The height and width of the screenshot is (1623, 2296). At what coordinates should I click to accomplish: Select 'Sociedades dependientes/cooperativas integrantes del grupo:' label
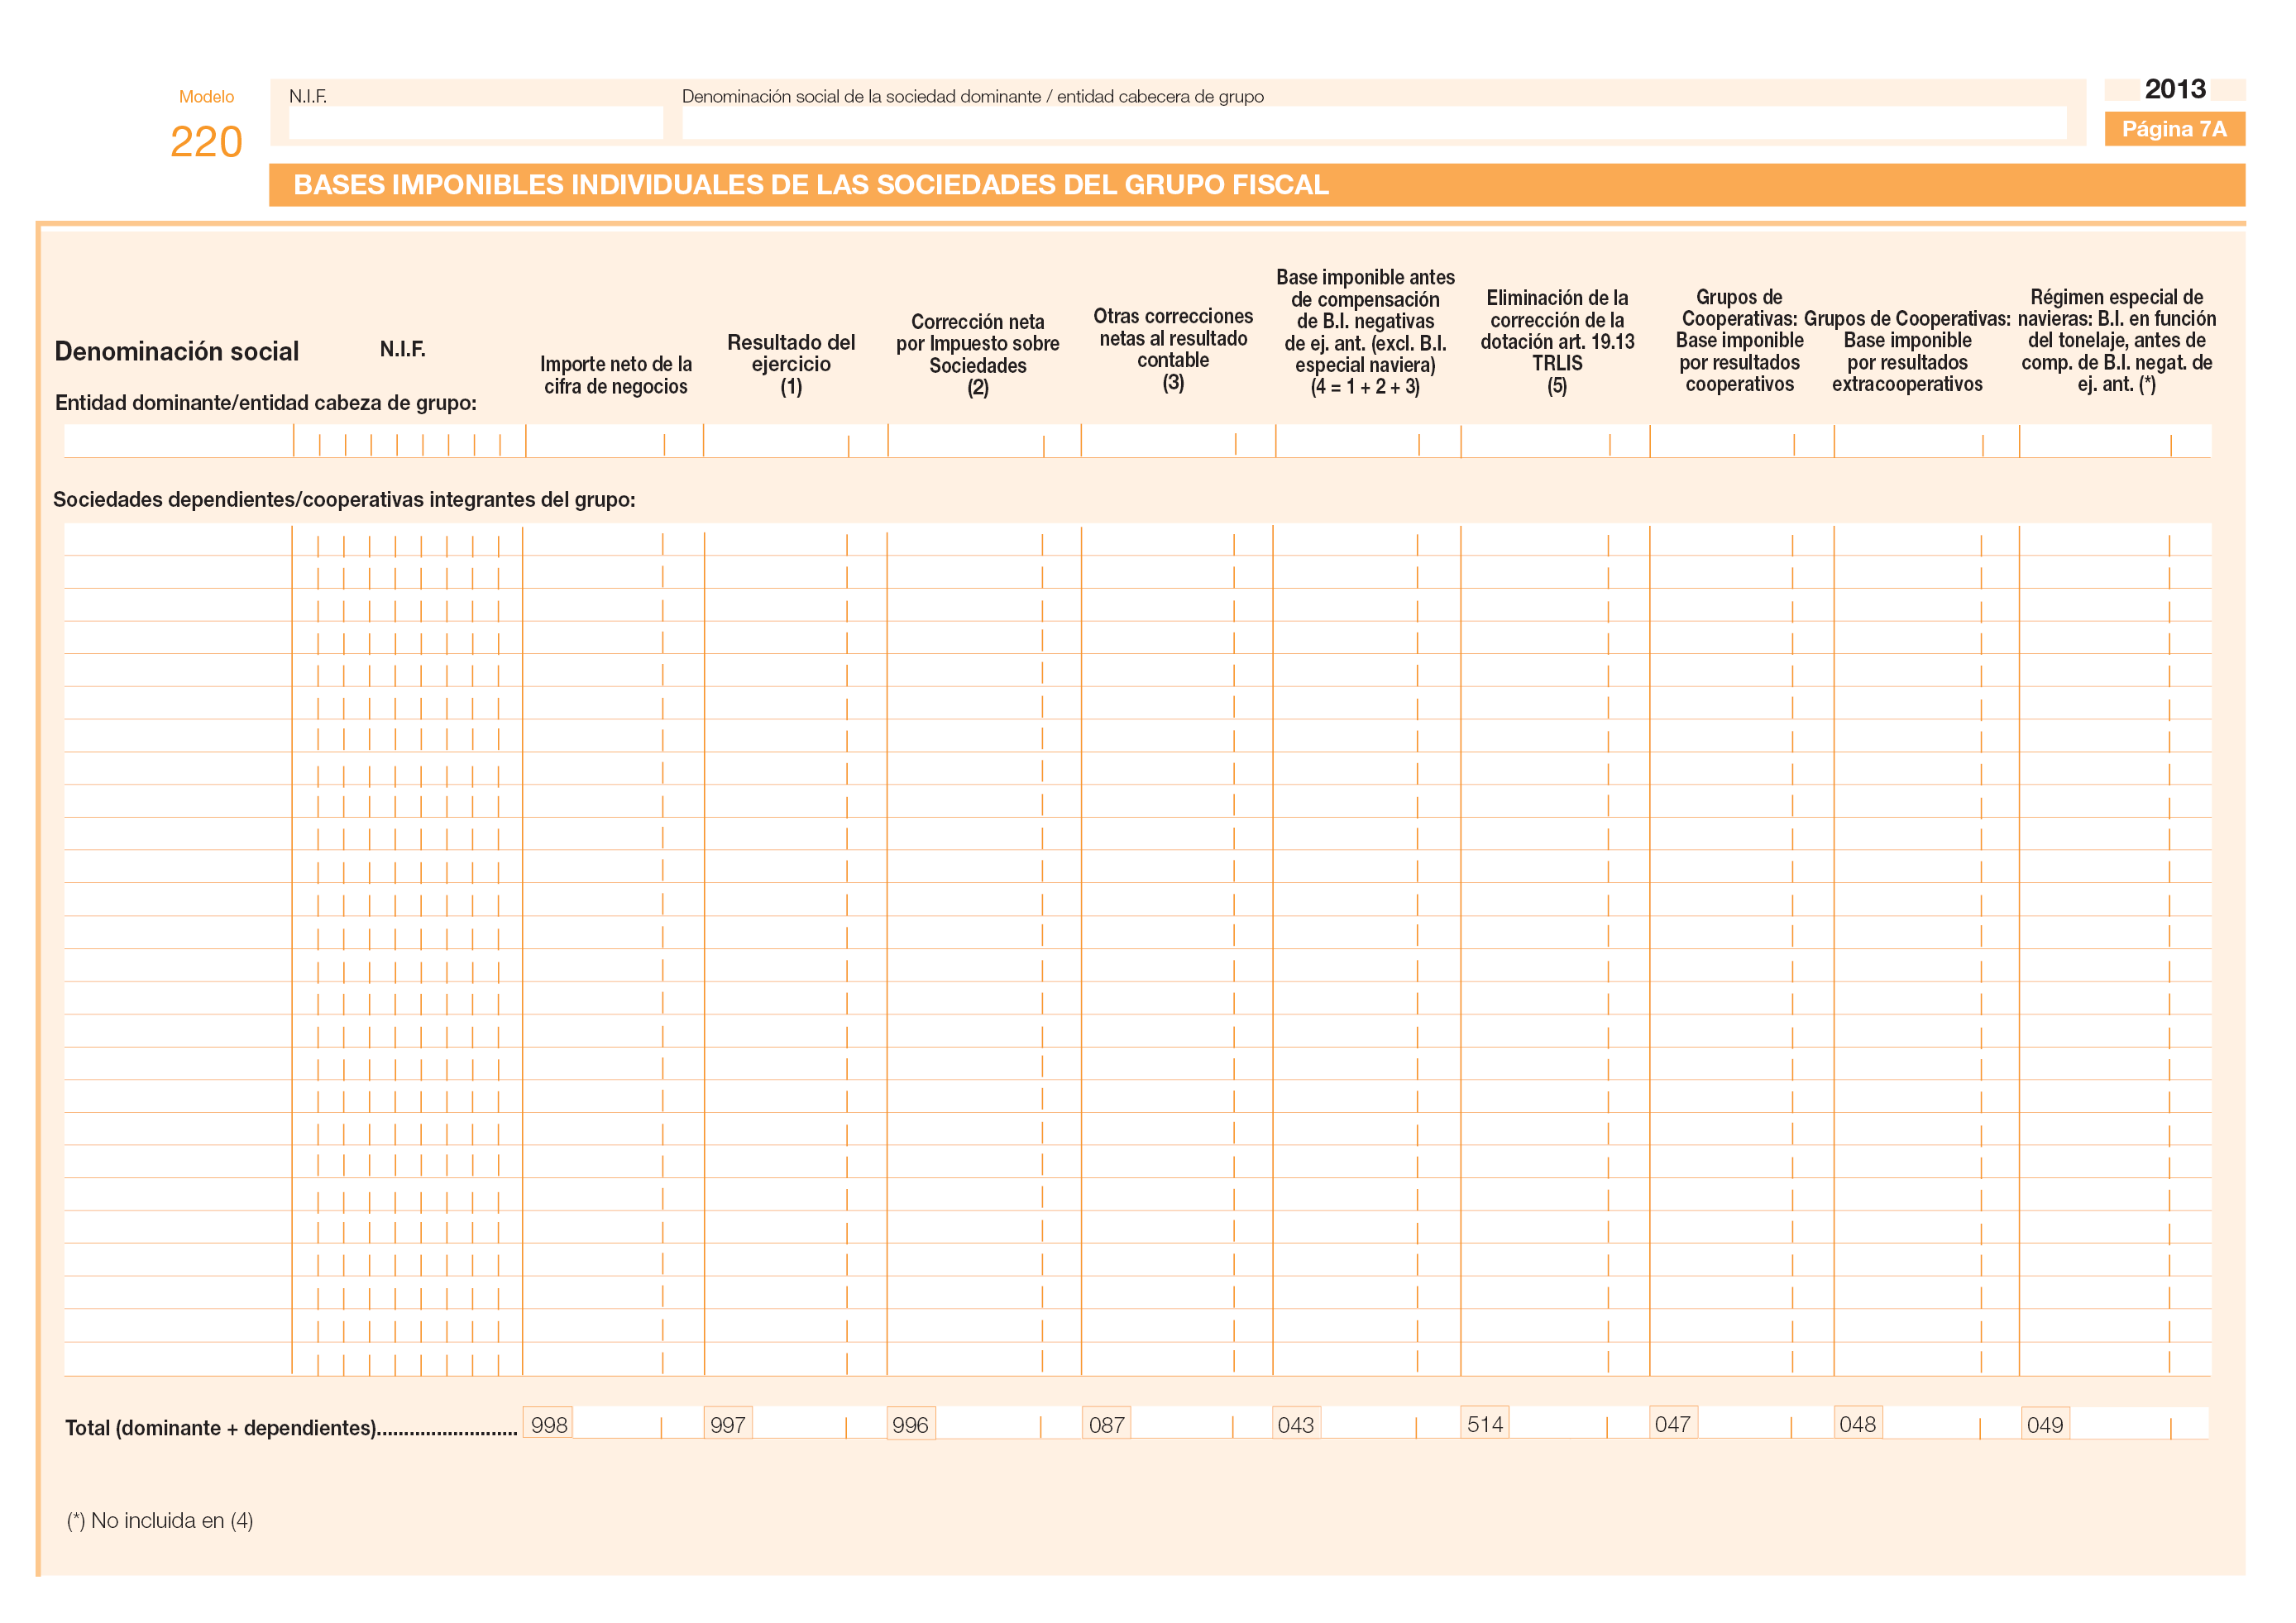(344, 499)
